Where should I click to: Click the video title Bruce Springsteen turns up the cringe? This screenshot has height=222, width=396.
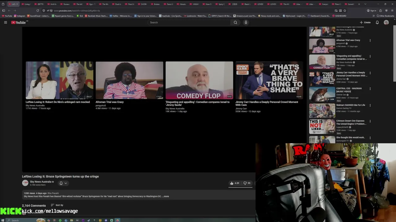60,176
